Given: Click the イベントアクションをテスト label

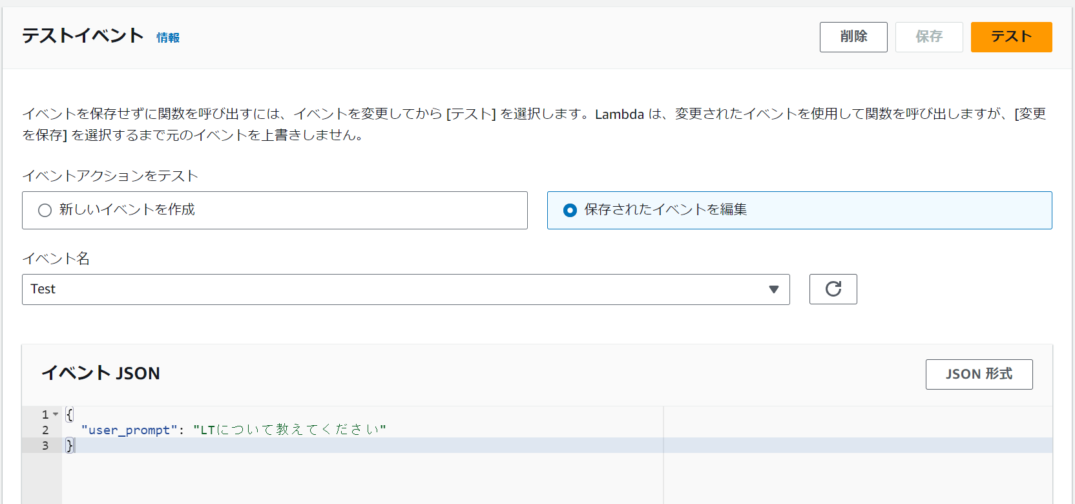Looking at the screenshot, I should (x=110, y=176).
